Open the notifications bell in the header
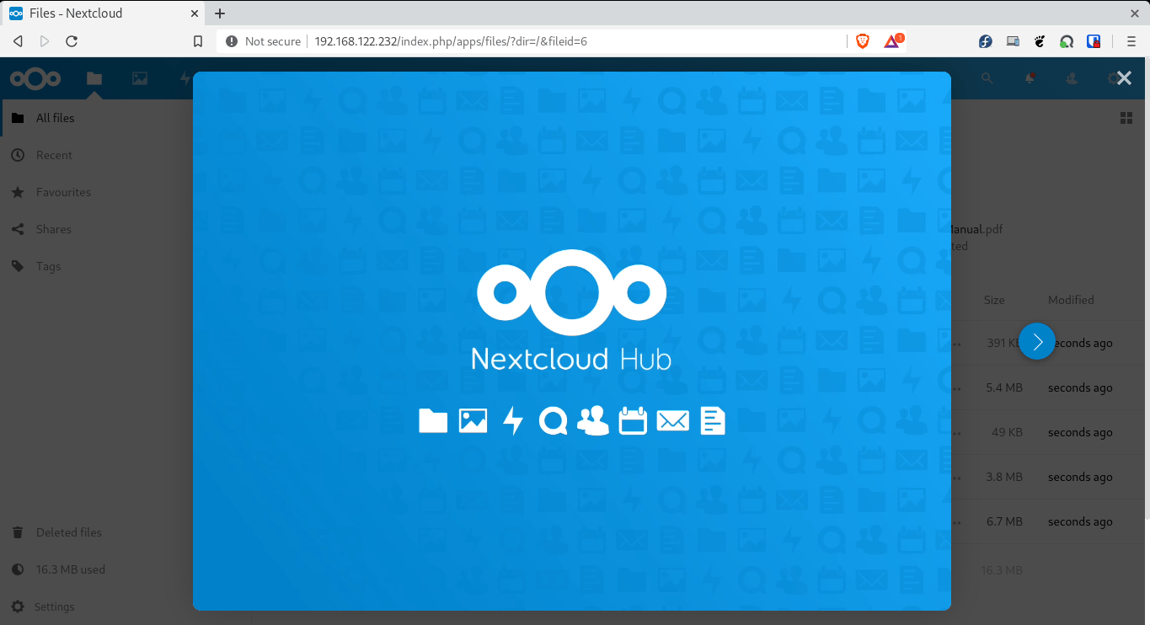1150x625 pixels. click(1030, 78)
